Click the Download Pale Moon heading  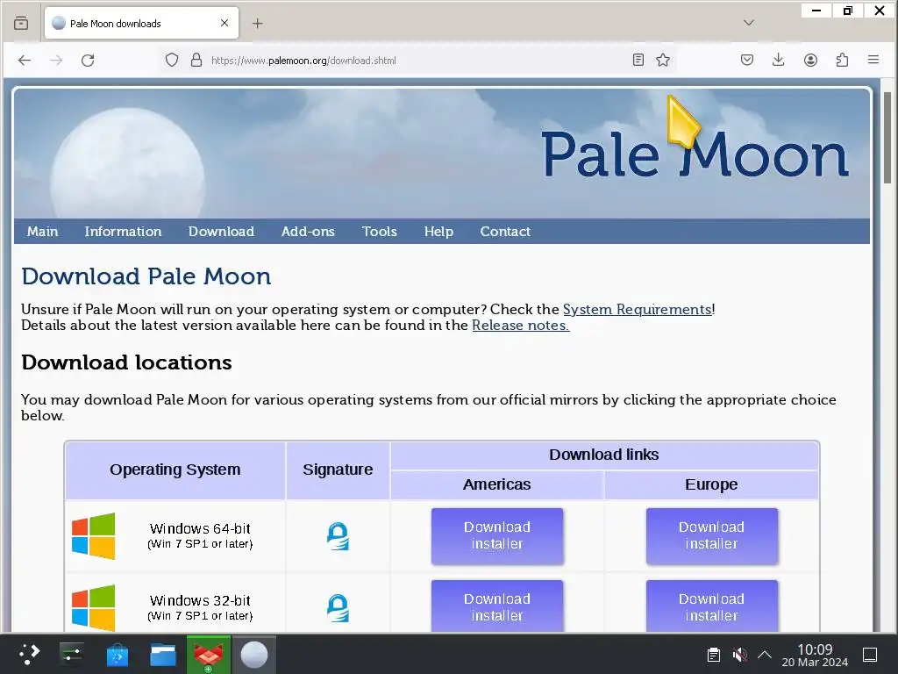(x=146, y=276)
